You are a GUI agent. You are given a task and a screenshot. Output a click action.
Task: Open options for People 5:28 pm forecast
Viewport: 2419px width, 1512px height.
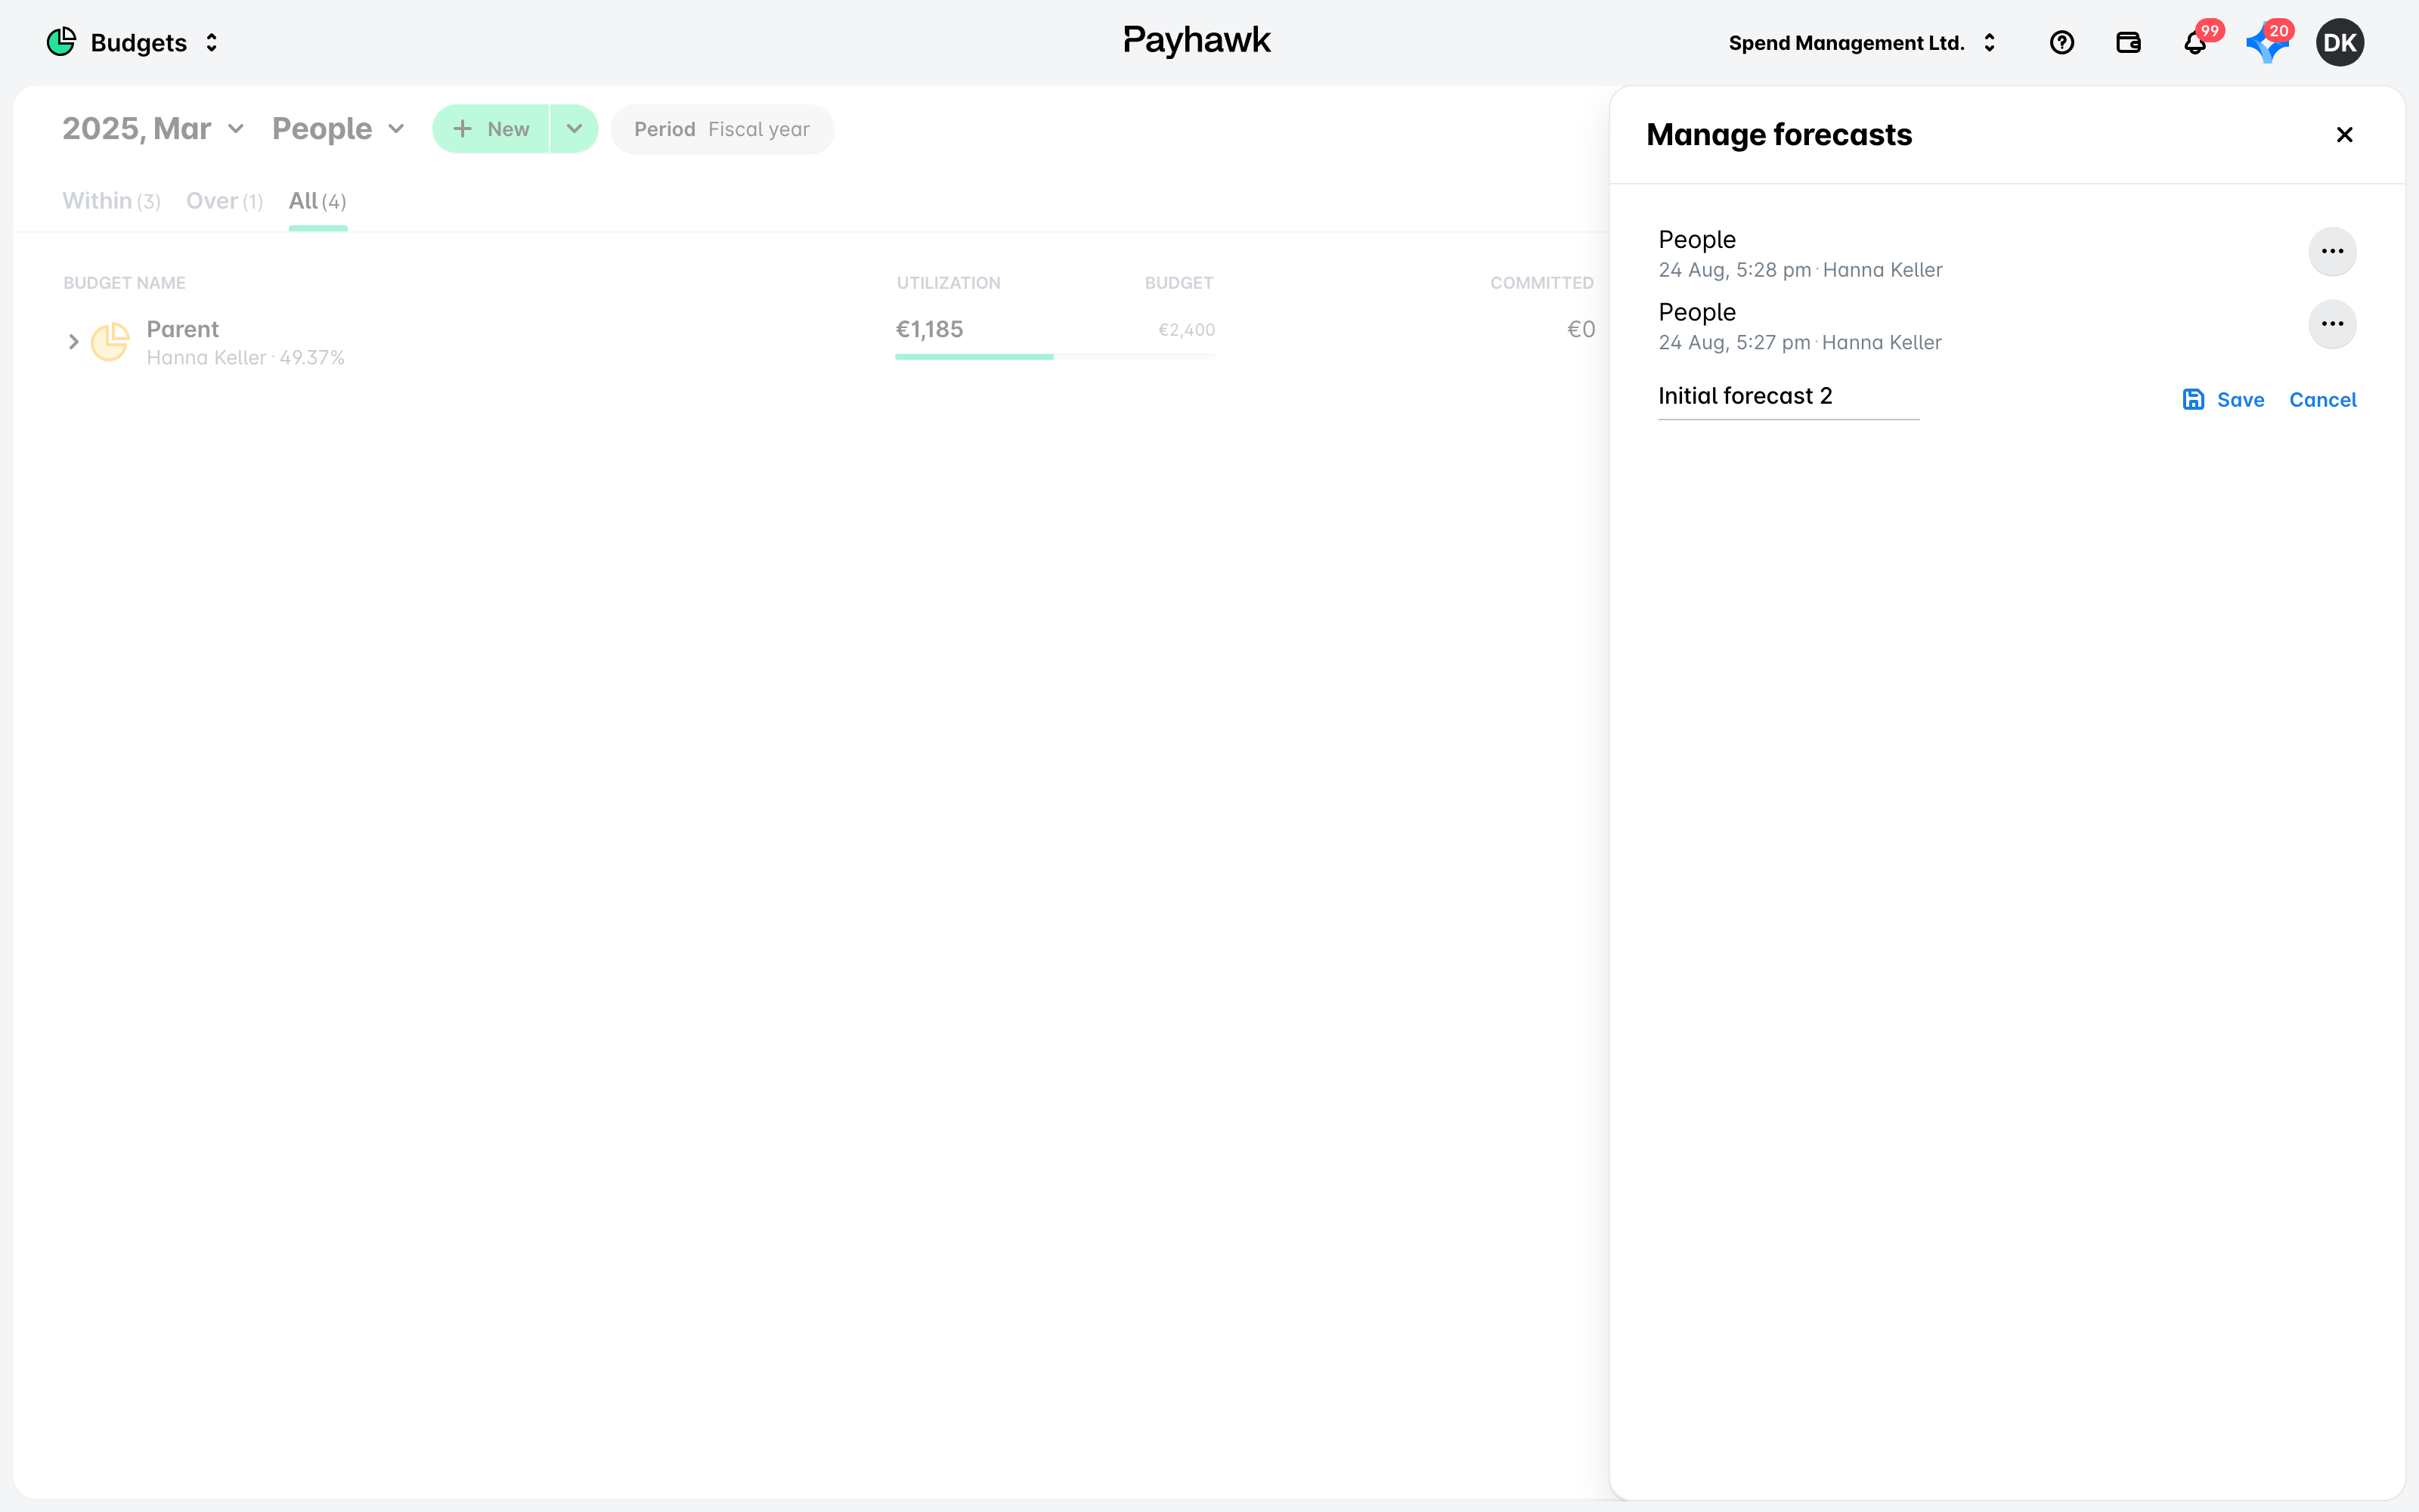(2332, 251)
